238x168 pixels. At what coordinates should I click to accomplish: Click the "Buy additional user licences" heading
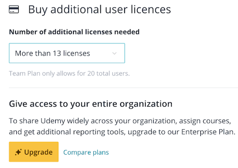pyautogui.click(x=99, y=10)
